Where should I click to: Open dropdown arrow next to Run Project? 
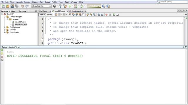73,6
